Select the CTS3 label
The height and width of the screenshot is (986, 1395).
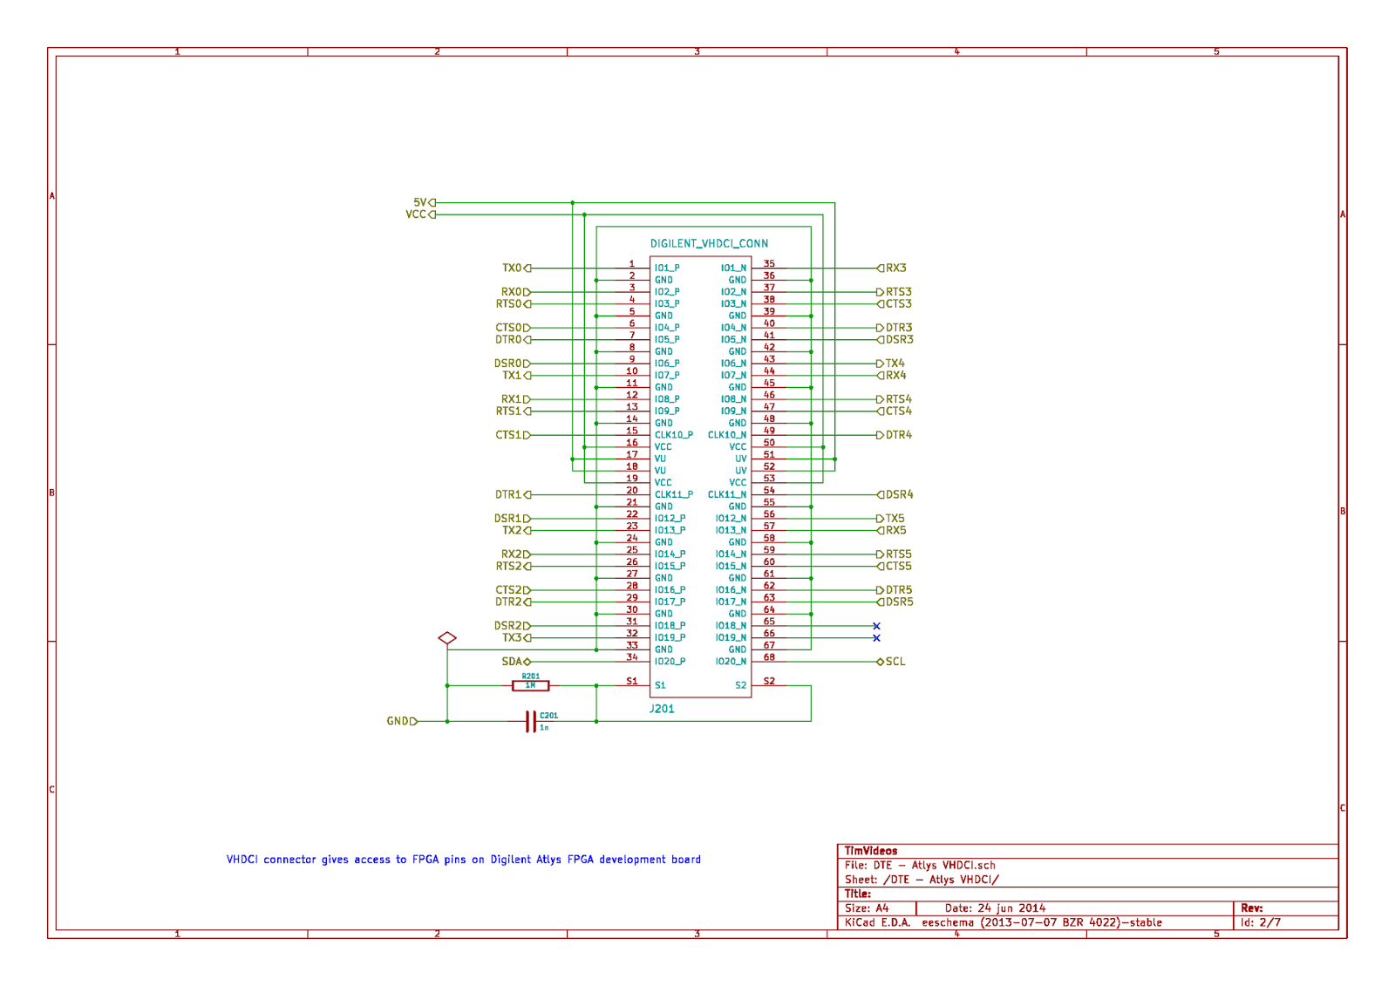point(895,303)
